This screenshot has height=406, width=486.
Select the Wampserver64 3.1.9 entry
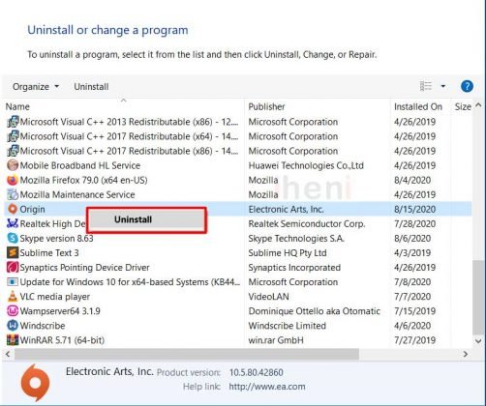(238, 311)
